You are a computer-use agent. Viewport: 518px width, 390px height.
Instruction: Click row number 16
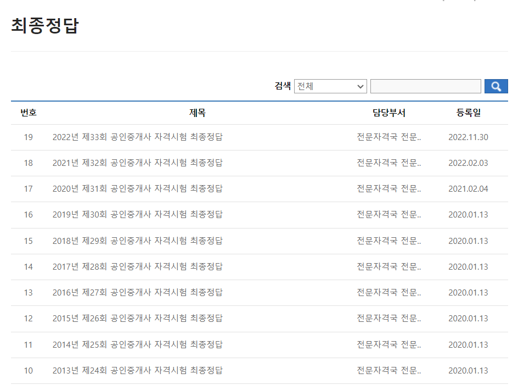29,215
